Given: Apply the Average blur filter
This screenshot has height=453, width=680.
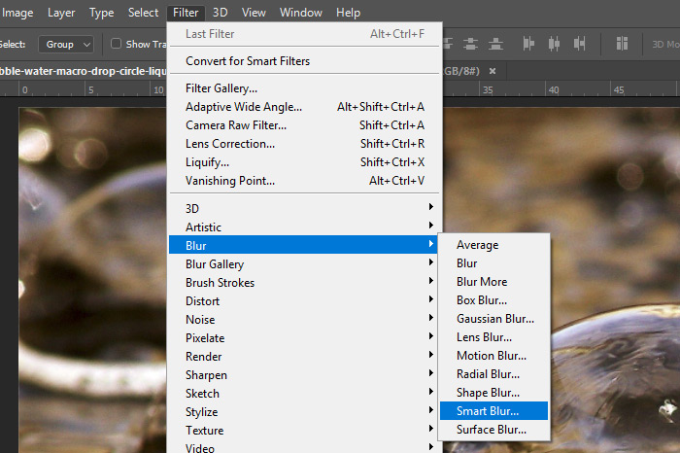Looking at the screenshot, I should 493,245.
